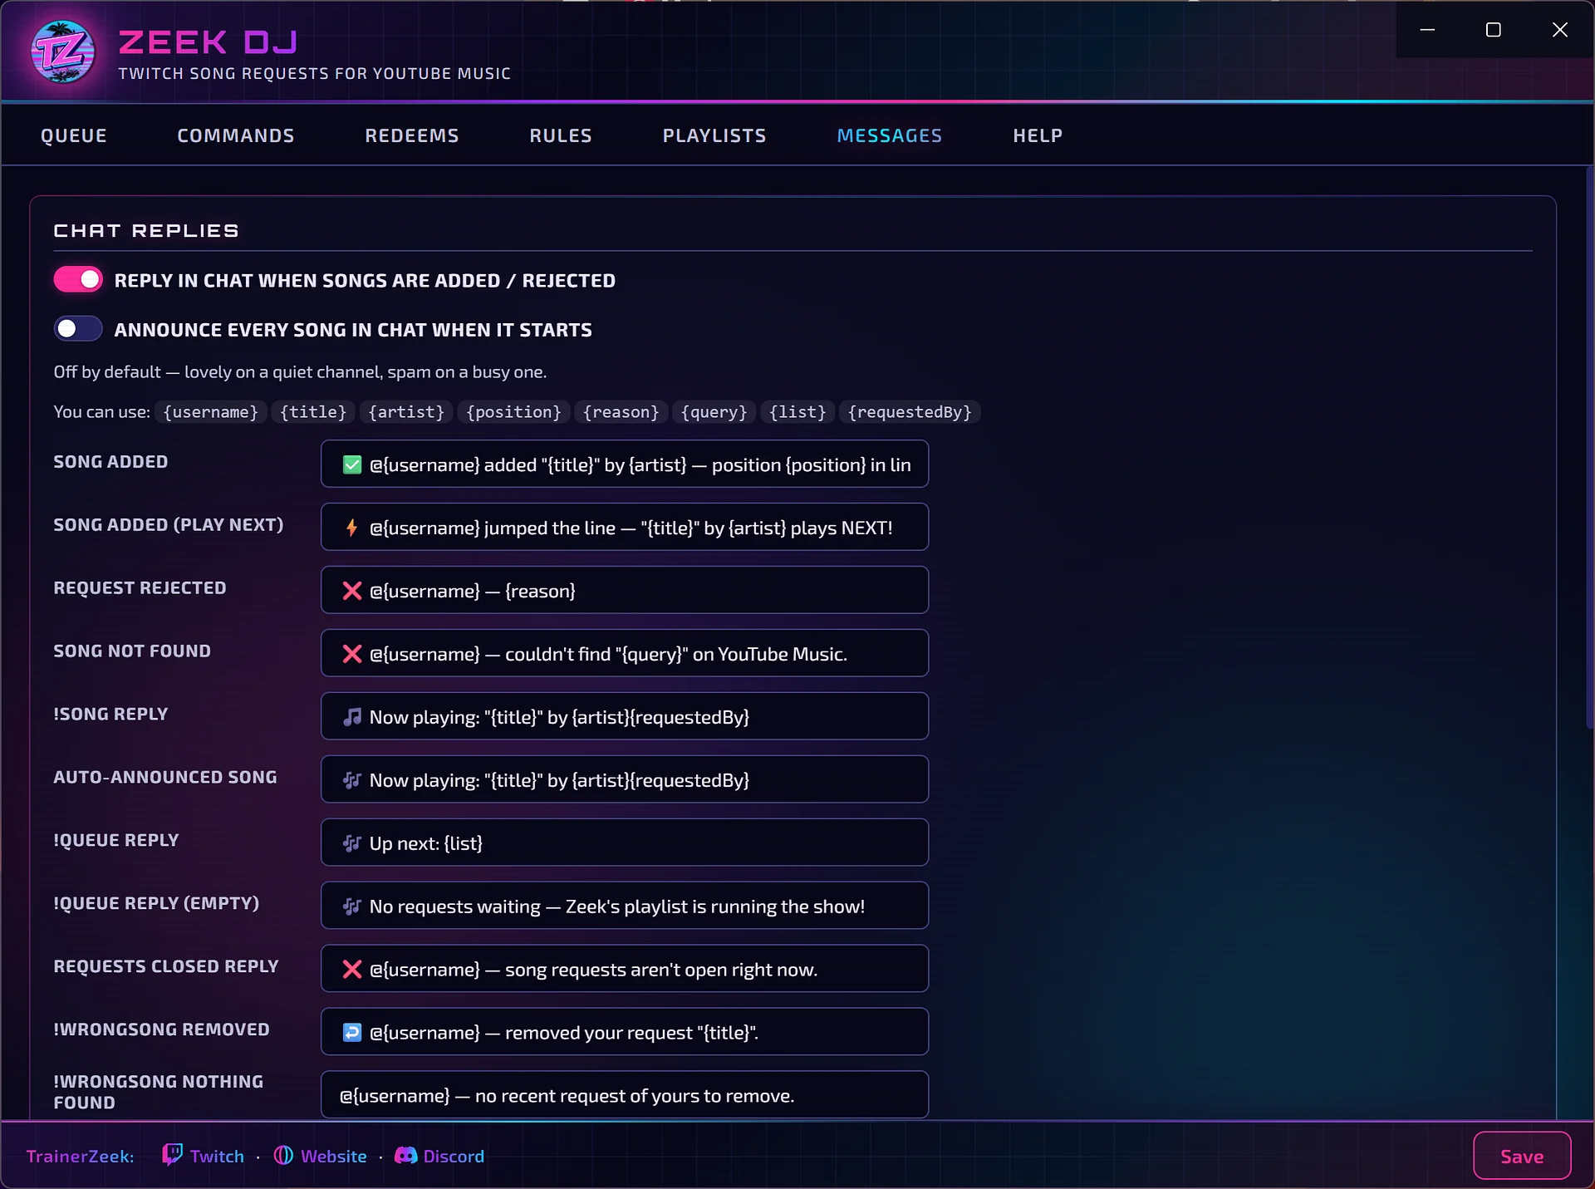Click the 'SONG ADDED' row label
The image size is (1595, 1189).
pos(110,461)
